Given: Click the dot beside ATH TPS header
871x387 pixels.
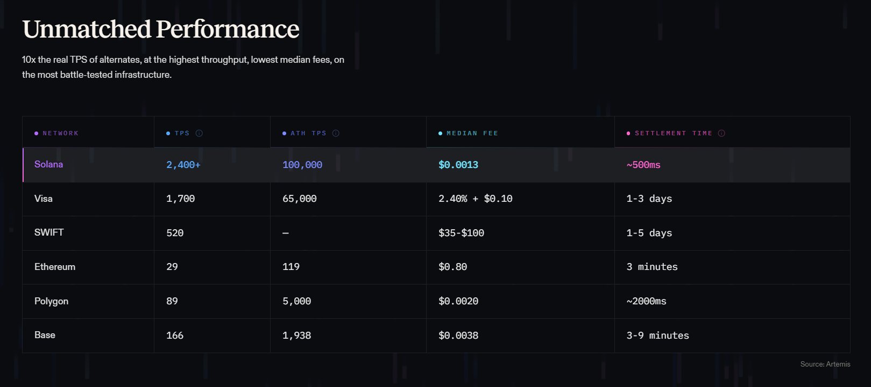Looking at the screenshot, I should click(285, 133).
